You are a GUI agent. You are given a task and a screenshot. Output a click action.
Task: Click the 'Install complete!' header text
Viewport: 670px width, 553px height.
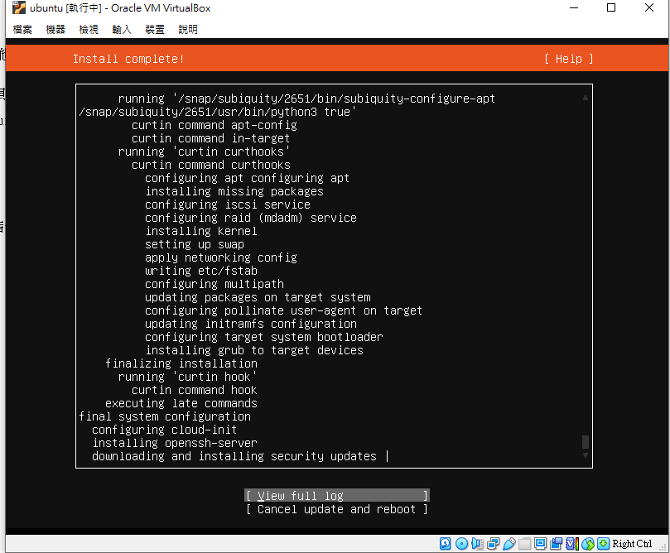tap(128, 59)
